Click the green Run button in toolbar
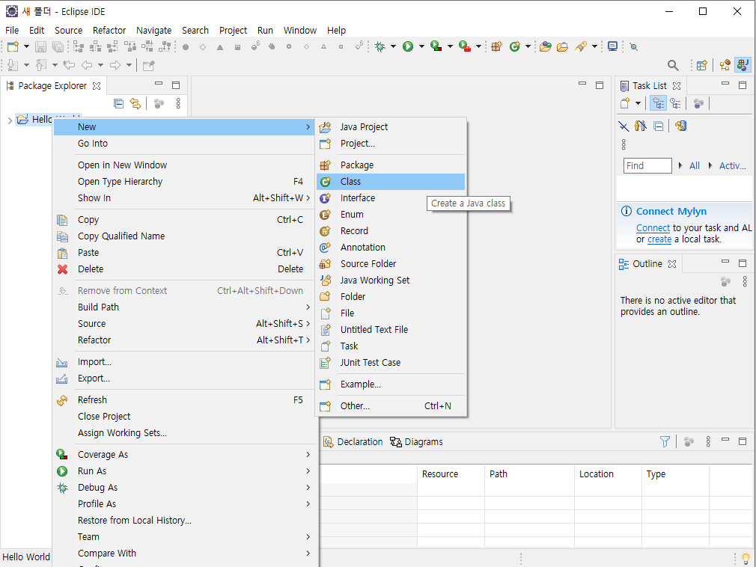756x567 pixels. [x=408, y=46]
